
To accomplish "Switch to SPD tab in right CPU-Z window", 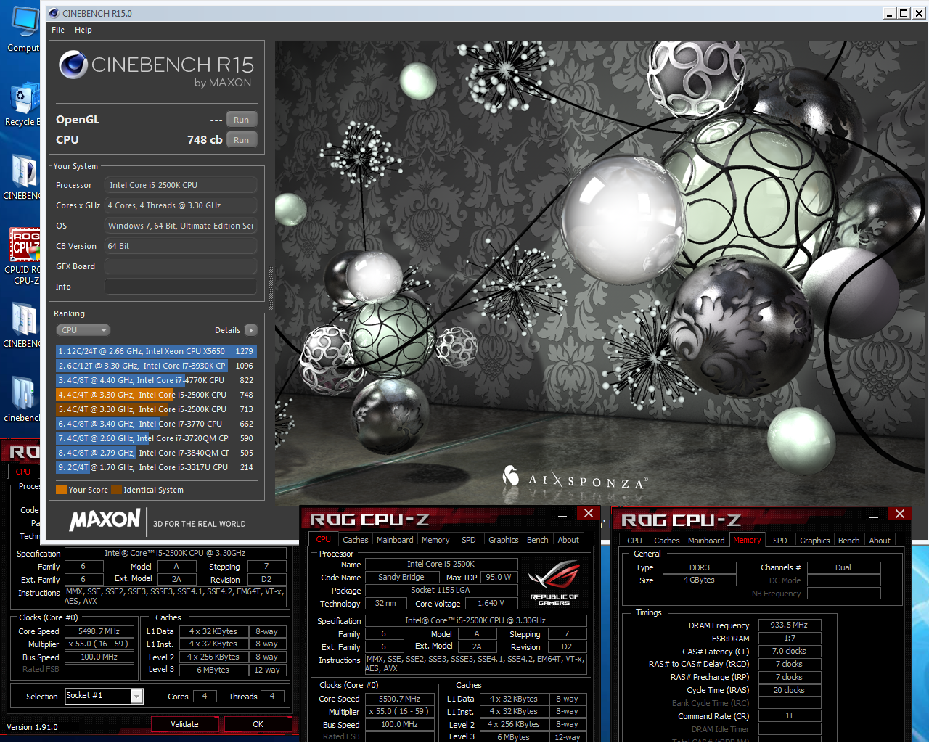I will click(780, 541).
